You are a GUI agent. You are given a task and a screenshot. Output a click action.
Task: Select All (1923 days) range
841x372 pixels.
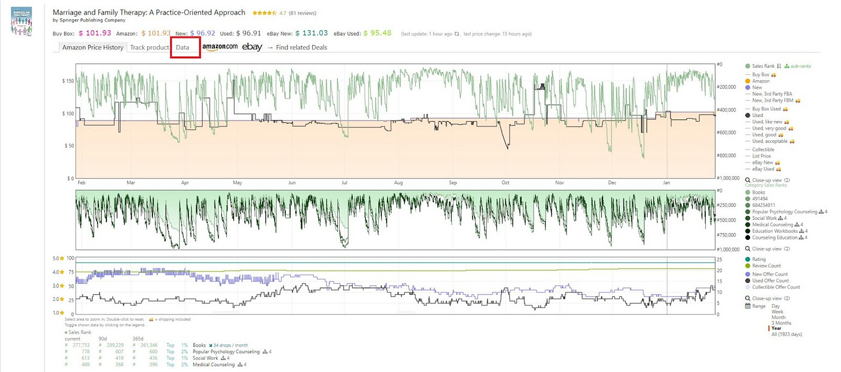tap(787, 335)
